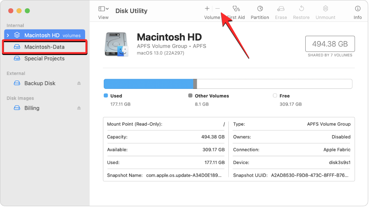Open the View sidebar dropdown
369x207 pixels.
point(103,9)
